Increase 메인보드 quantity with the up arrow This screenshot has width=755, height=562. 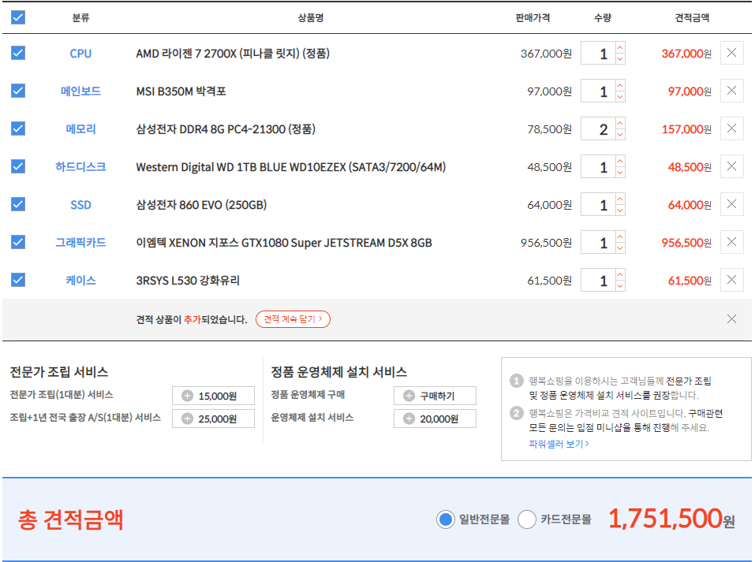coord(620,85)
